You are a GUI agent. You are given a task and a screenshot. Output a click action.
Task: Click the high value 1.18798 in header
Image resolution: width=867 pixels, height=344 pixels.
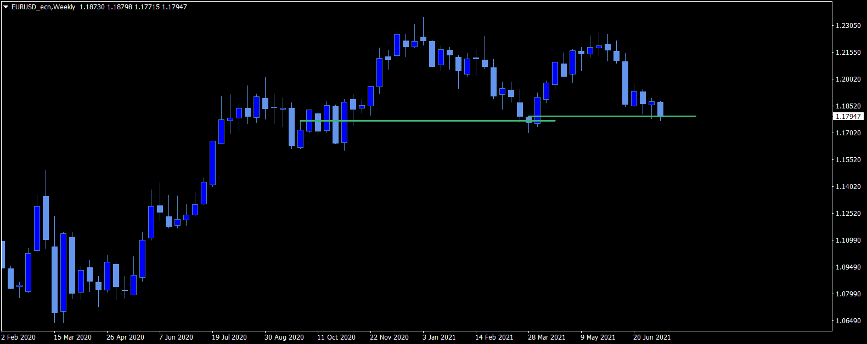coord(119,7)
